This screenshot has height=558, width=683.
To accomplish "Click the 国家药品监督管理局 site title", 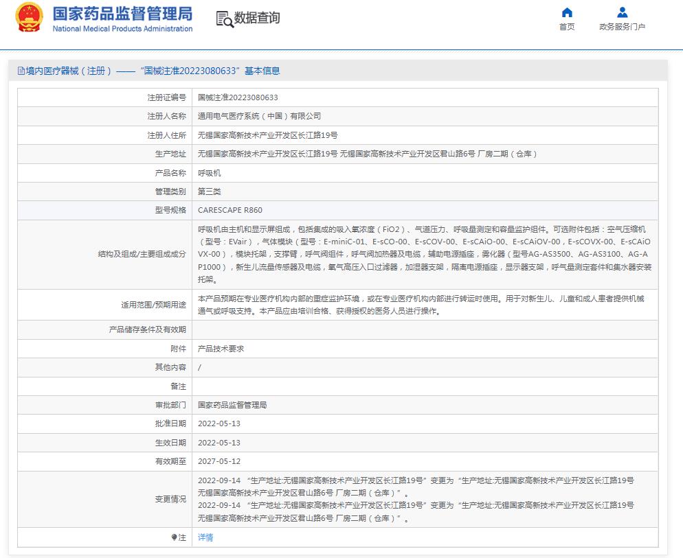I will (123, 14).
